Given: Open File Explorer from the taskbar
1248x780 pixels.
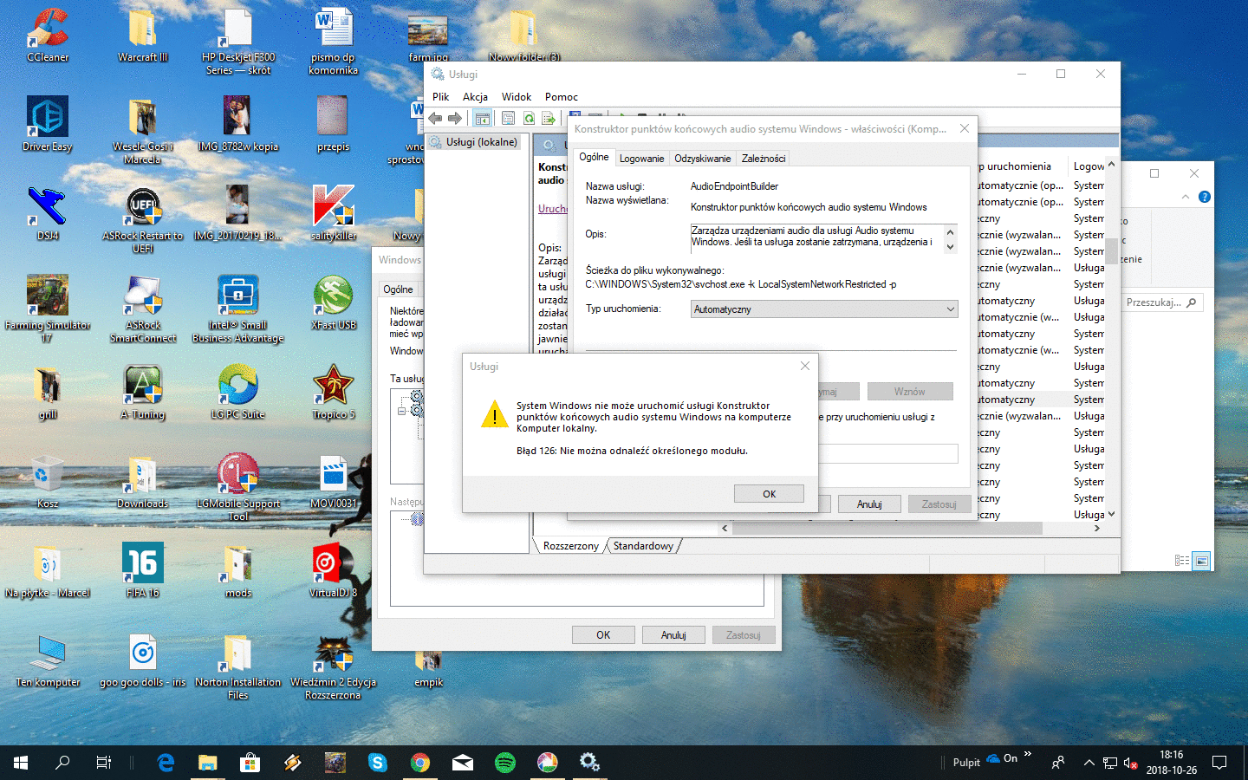Looking at the screenshot, I should pyautogui.click(x=208, y=763).
